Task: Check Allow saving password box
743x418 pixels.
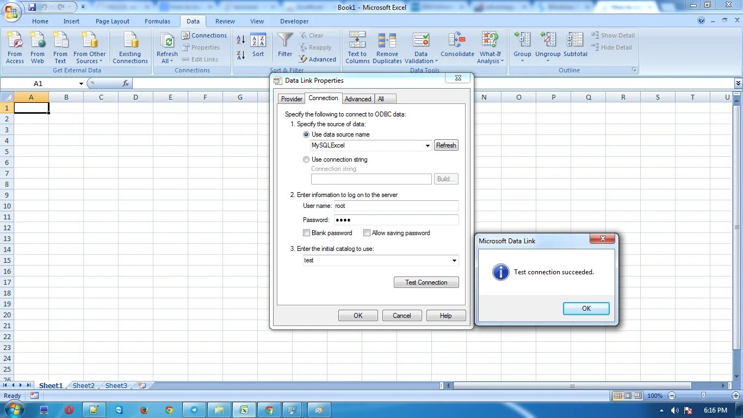Action: (x=367, y=233)
